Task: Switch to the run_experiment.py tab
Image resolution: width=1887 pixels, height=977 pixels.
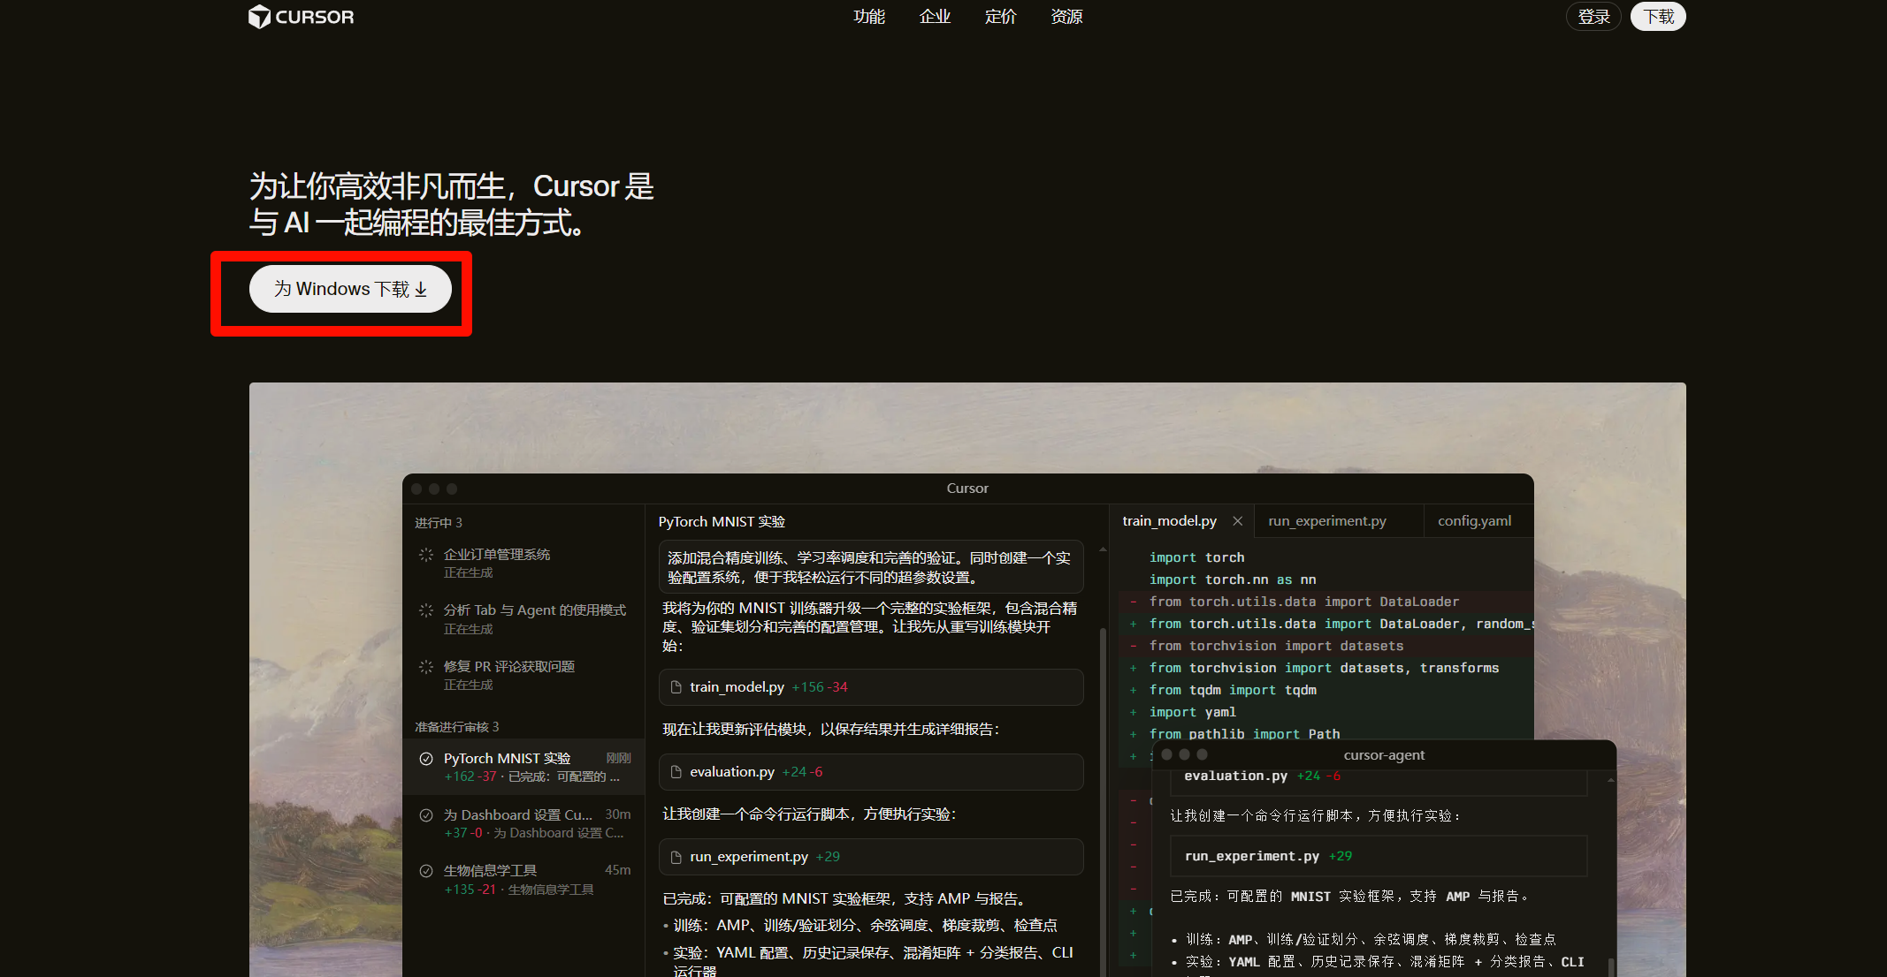Action: pos(1326,521)
